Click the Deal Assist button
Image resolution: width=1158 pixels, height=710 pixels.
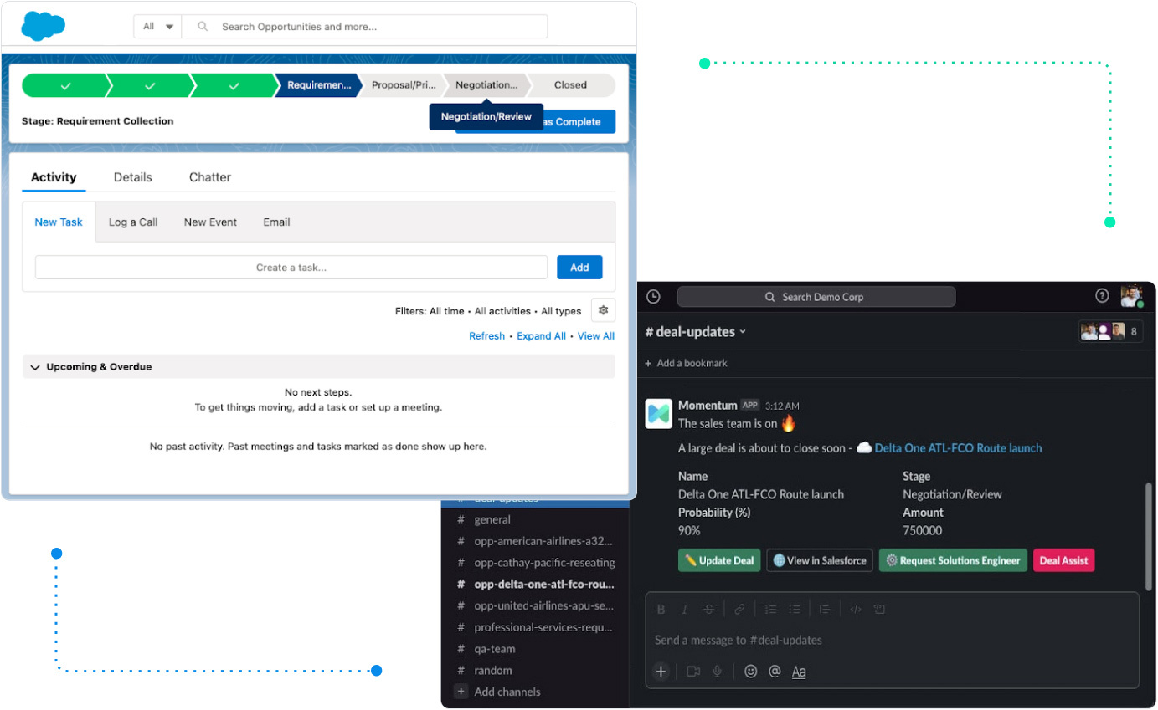pos(1063,560)
